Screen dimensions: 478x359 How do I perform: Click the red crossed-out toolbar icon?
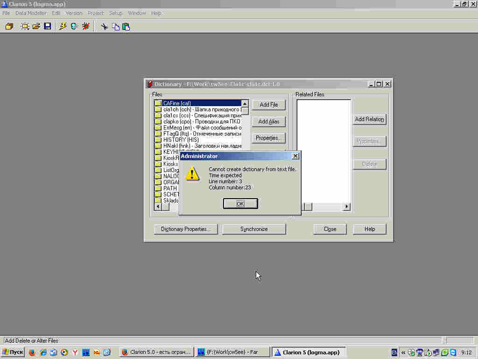coord(86,27)
